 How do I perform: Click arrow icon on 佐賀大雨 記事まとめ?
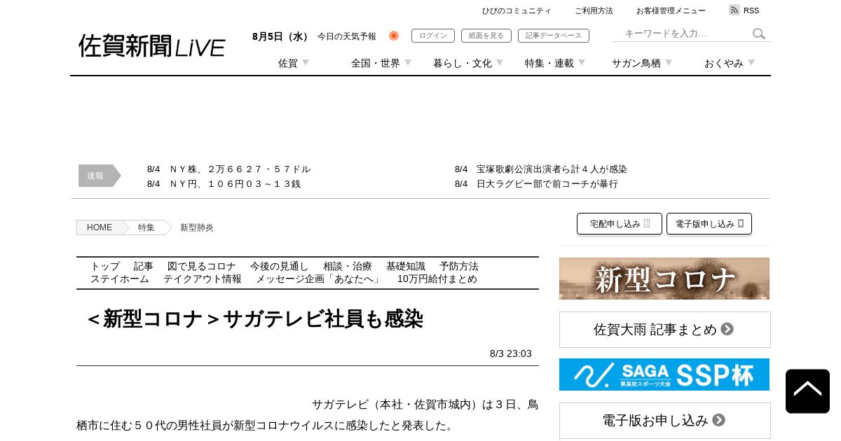coord(727,329)
